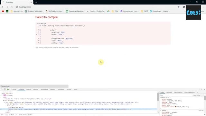
Task: Open the Downloads - Udacity bookmark
Action: tap(159, 11)
